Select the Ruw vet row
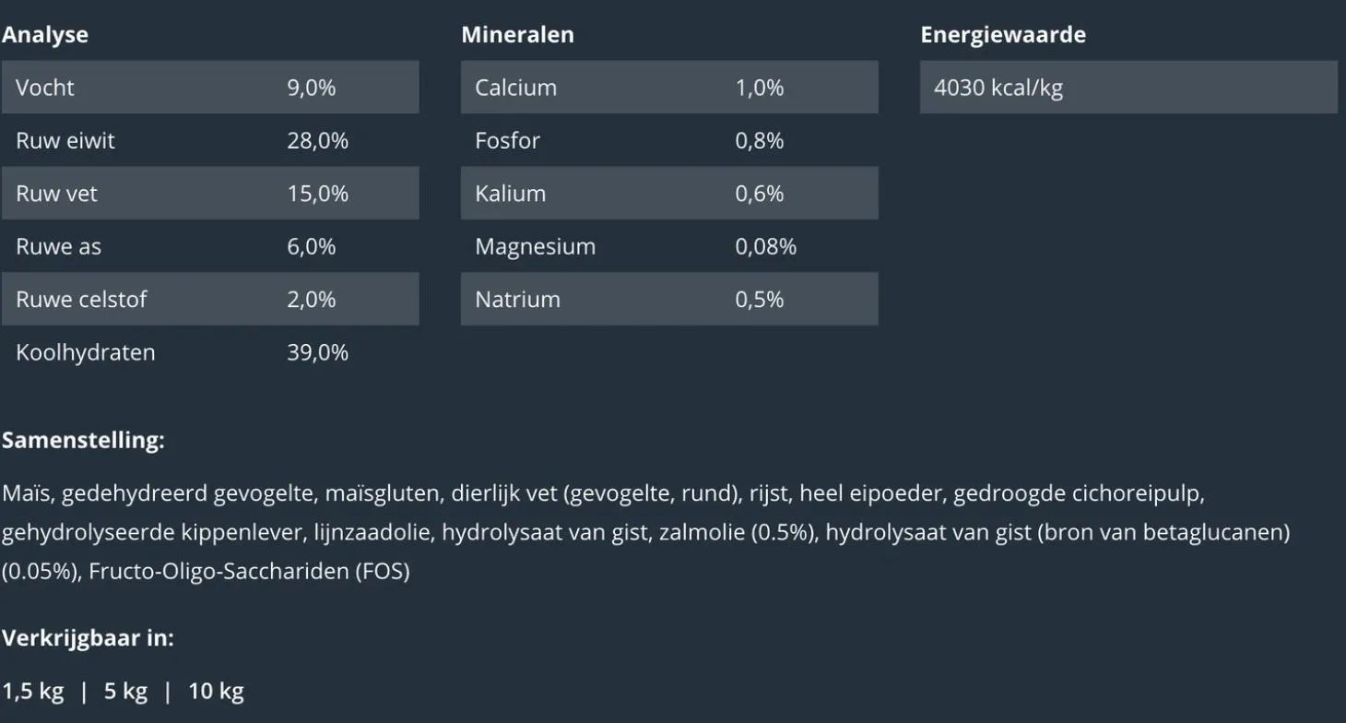This screenshot has width=1346, height=723. [x=210, y=194]
